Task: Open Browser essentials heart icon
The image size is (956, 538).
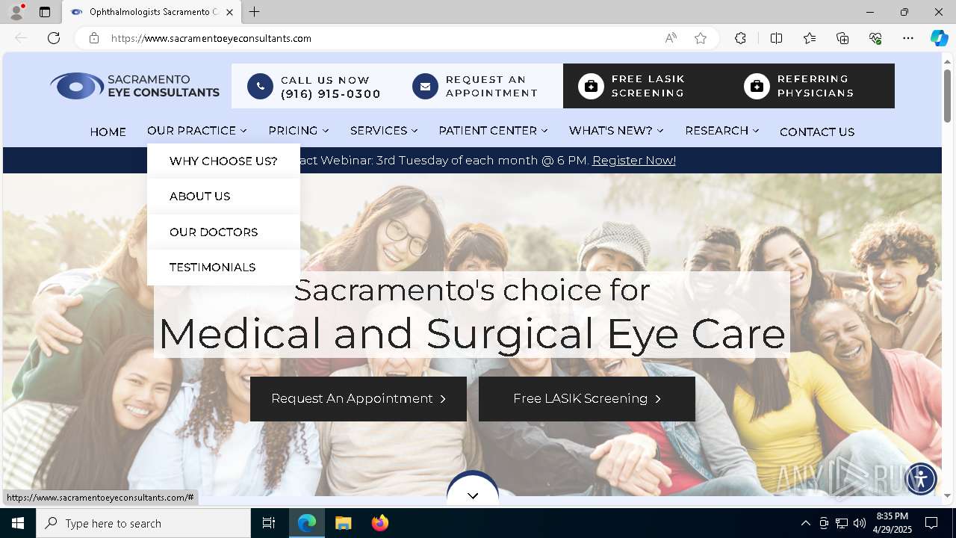Action: [875, 38]
